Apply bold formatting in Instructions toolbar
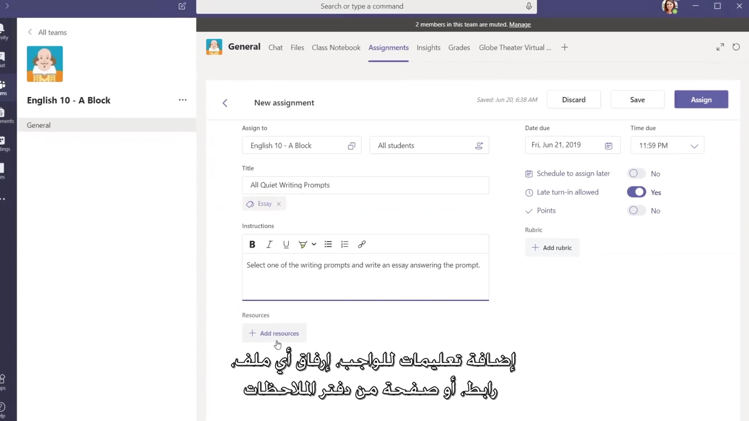 coord(252,244)
